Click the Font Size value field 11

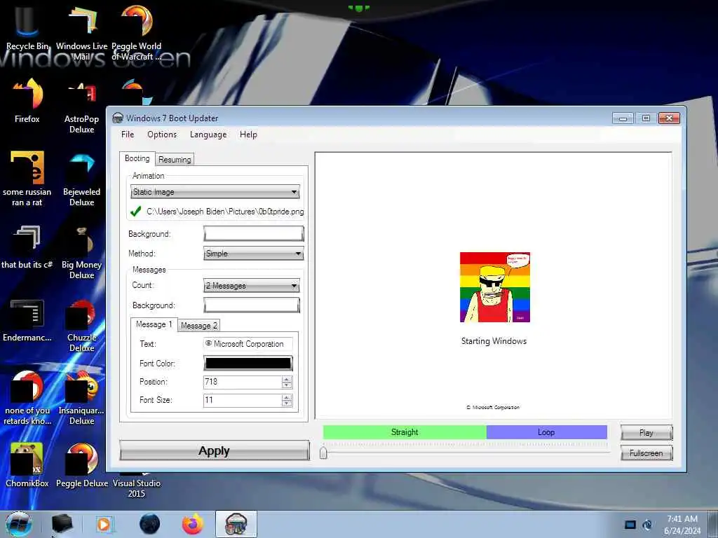coord(243,400)
